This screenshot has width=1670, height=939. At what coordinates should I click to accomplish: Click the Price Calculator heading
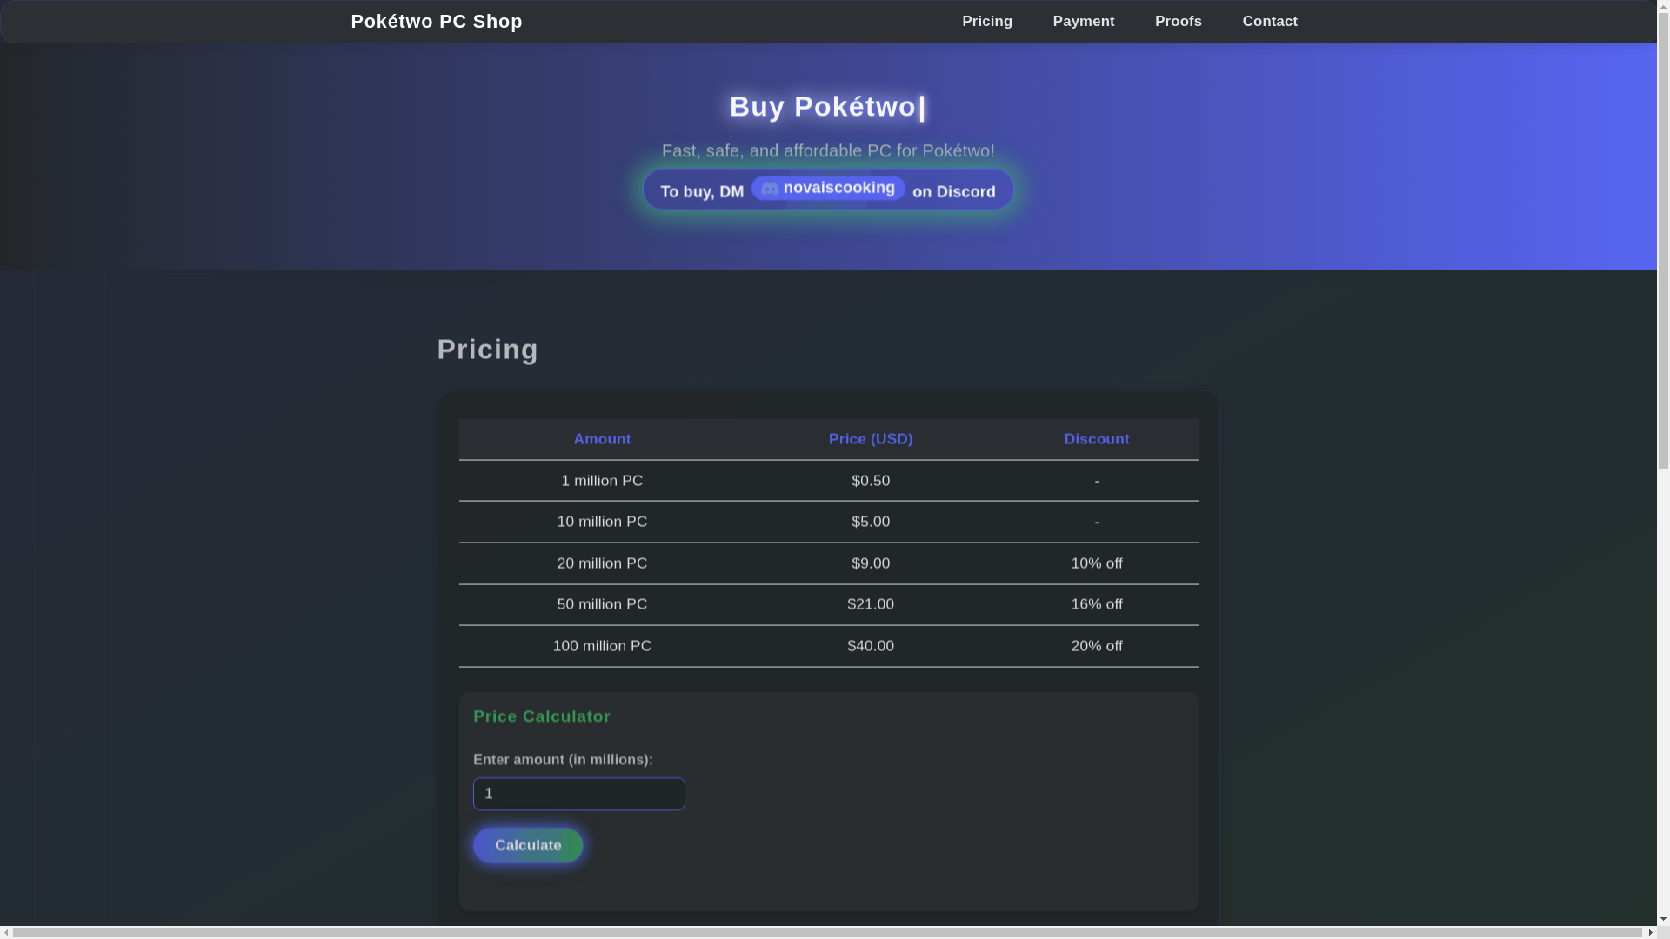tap(542, 716)
